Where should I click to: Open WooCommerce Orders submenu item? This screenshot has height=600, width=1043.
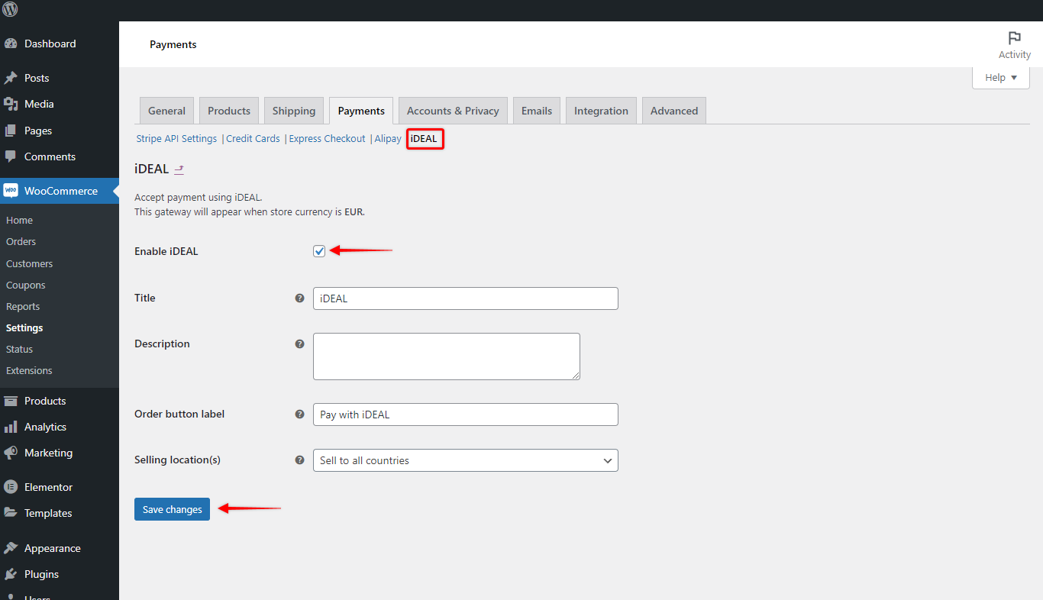[x=21, y=241]
